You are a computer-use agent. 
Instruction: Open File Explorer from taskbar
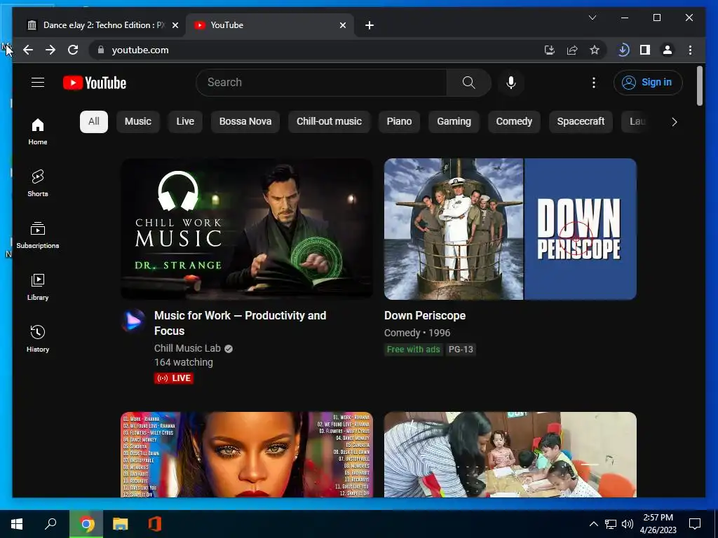coord(121,524)
